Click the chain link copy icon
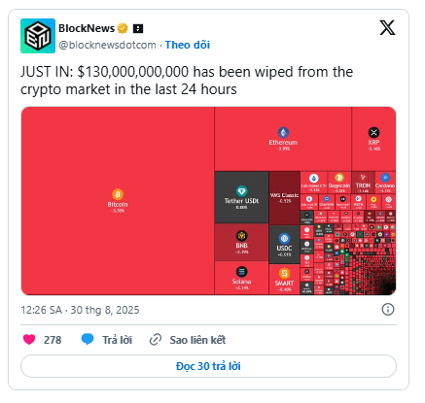This screenshot has width=425, height=403. 156,340
